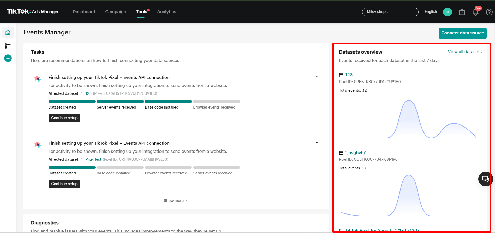Open the briefcase business center icon
The image size is (495, 233).
pos(462,12)
